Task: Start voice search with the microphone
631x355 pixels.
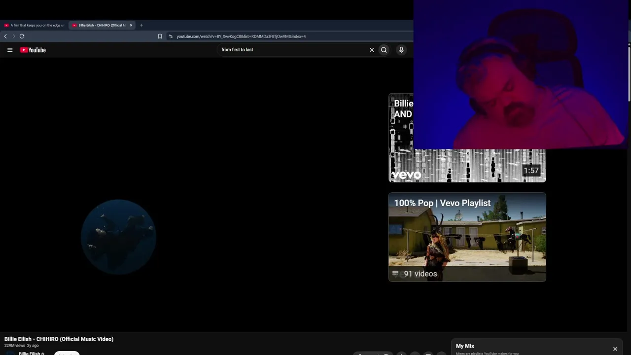Action: (x=401, y=50)
